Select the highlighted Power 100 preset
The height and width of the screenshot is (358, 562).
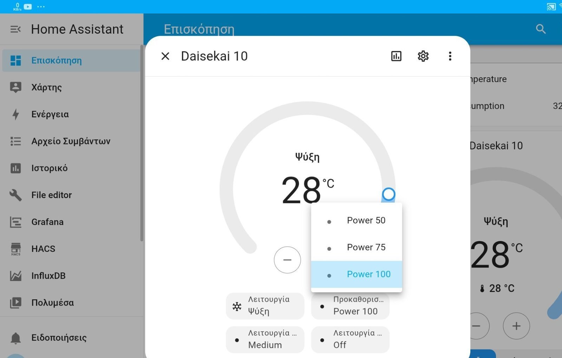point(357,274)
